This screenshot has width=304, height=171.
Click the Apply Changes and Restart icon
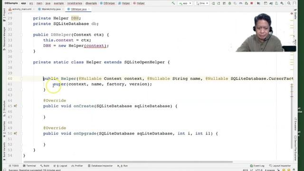coord(218,3)
